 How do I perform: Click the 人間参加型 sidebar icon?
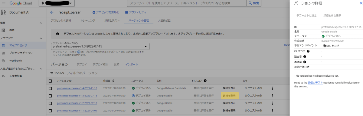[x=3, y=76]
